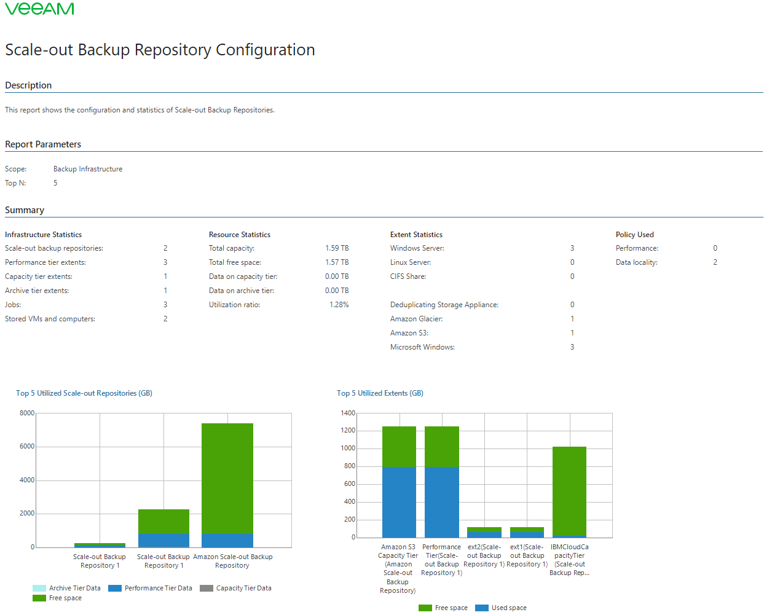Click the small first Scale-out Backup Repository 1 bar
The image size is (764, 615).
point(100,545)
